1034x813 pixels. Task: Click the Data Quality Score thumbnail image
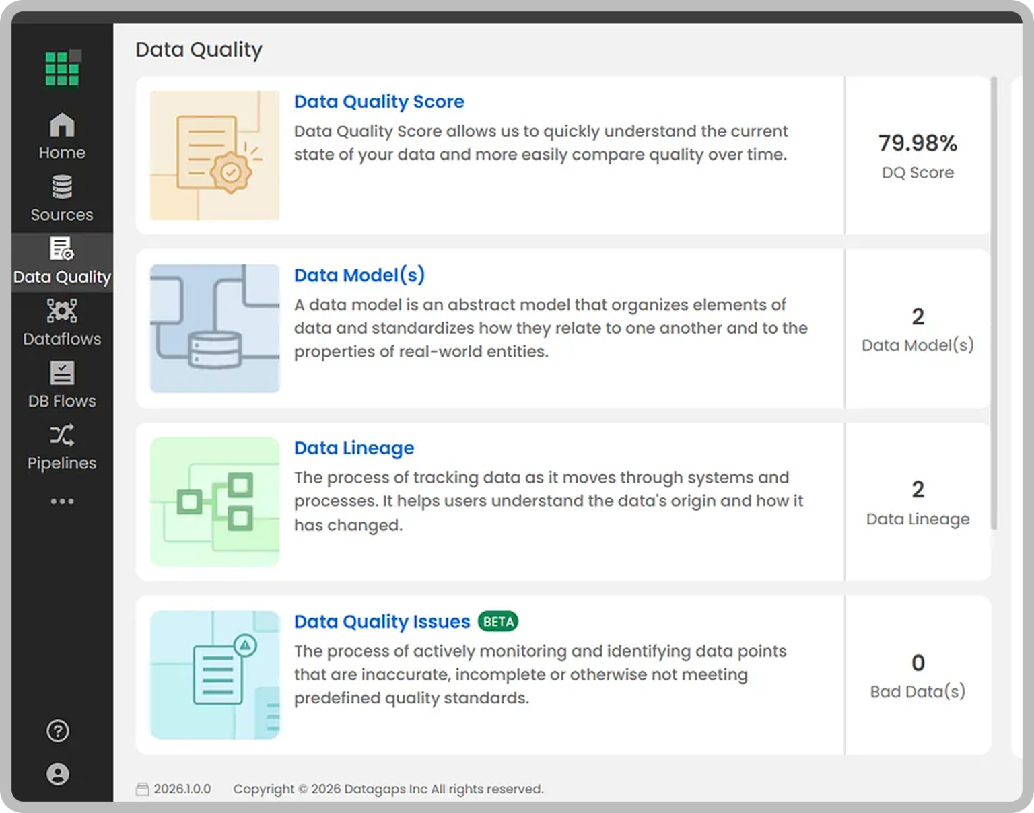[215, 155]
